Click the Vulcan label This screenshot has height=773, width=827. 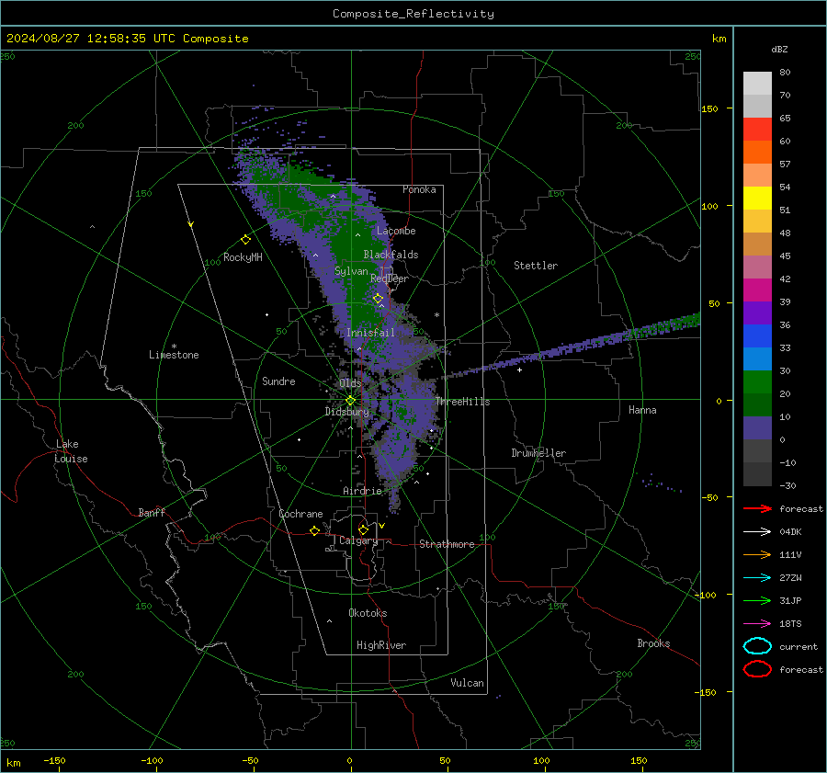[x=468, y=683]
